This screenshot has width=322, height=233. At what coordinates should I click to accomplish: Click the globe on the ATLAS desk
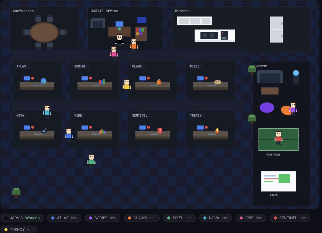(43, 81)
